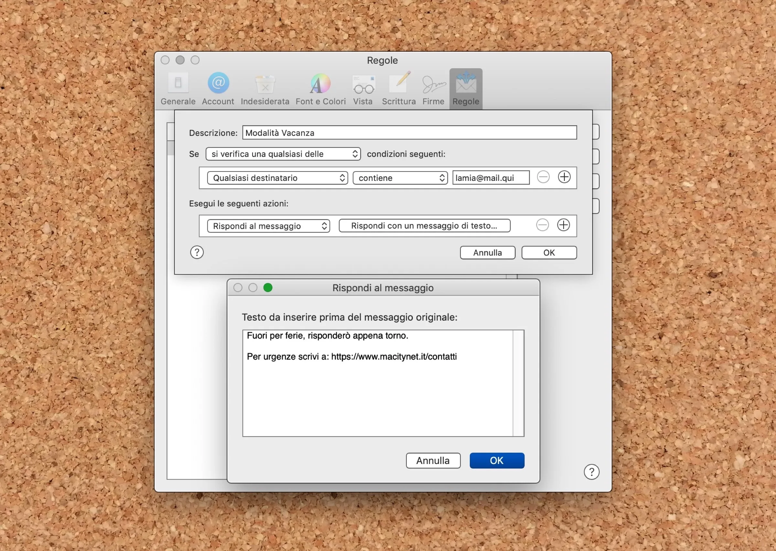The image size is (776, 551).
Task: Click 'Rispondi con un messaggio di testo…' button
Action: (425, 226)
